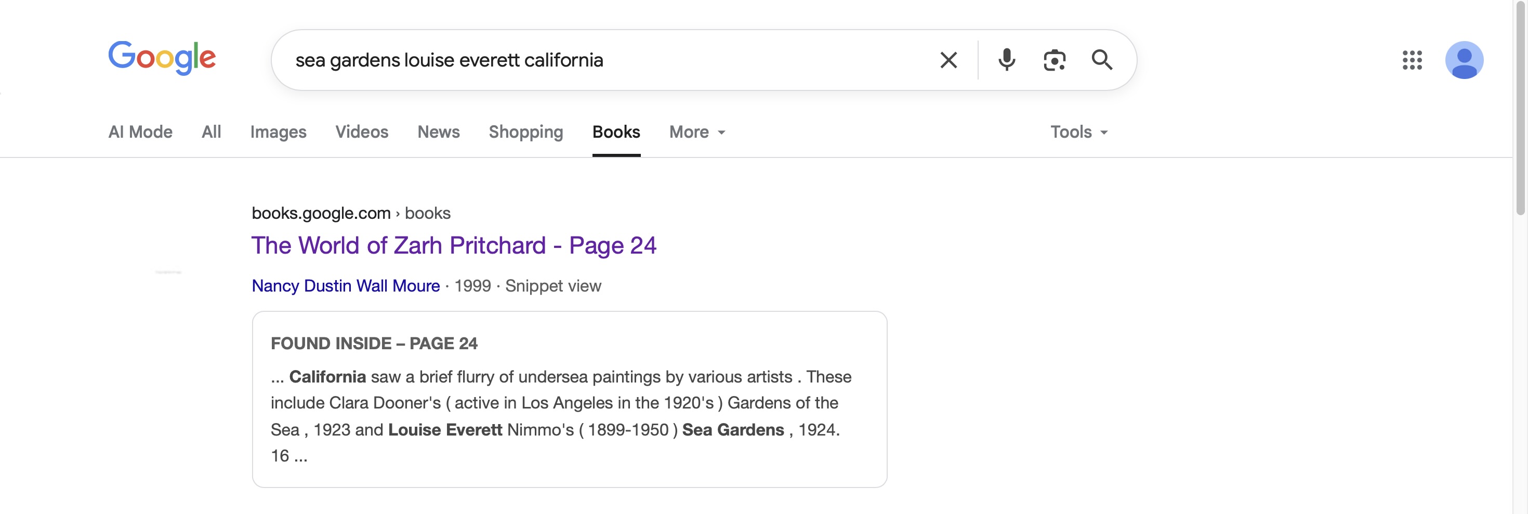The image size is (1528, 514).
Task: Open the Tools dropdown
Action: [1078, 131]
